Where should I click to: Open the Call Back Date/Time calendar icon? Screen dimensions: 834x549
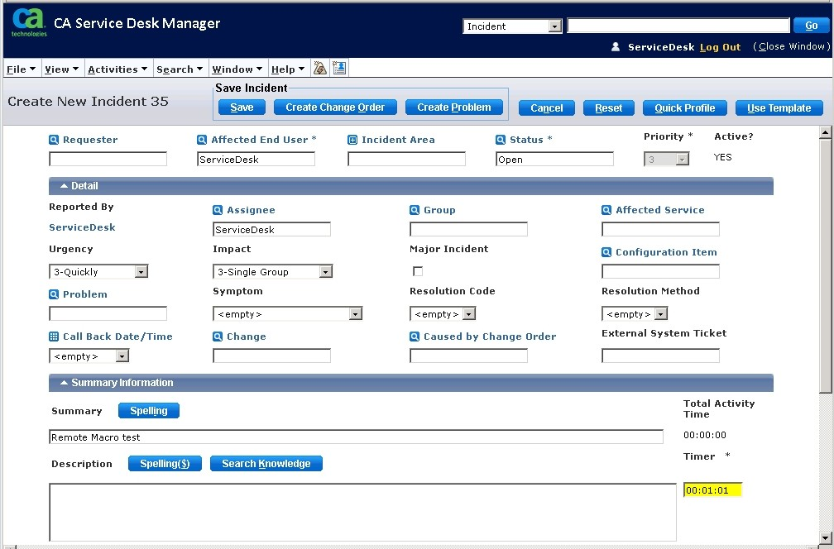tap(54, 337)
